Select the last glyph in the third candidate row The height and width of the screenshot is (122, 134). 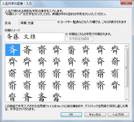point(115,74)
